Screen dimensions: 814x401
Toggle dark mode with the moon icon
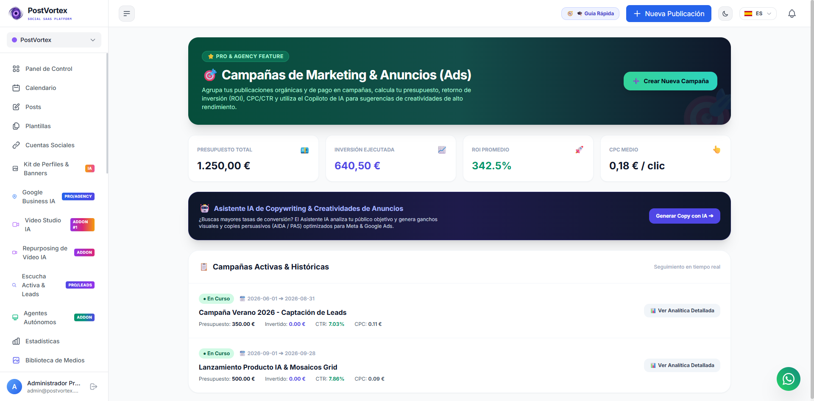[725, 14]
